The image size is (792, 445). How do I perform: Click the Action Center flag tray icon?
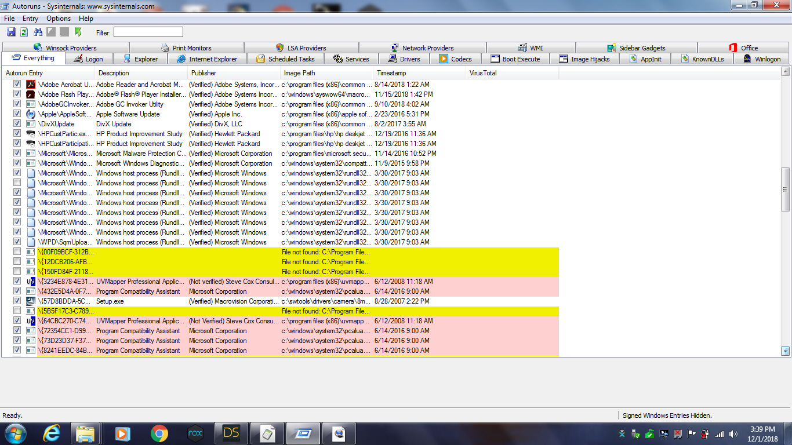pos(692,434)
